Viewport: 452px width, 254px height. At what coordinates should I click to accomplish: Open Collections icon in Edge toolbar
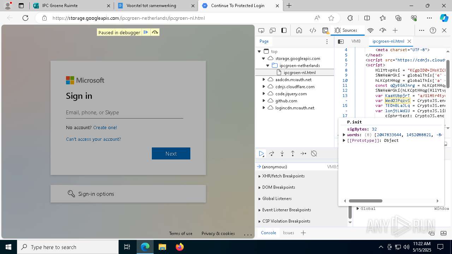click(x=398, y=18)
